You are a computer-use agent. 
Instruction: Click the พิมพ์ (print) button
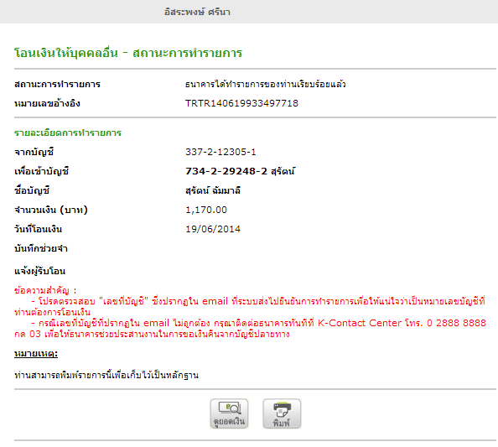tap(282, 413)
